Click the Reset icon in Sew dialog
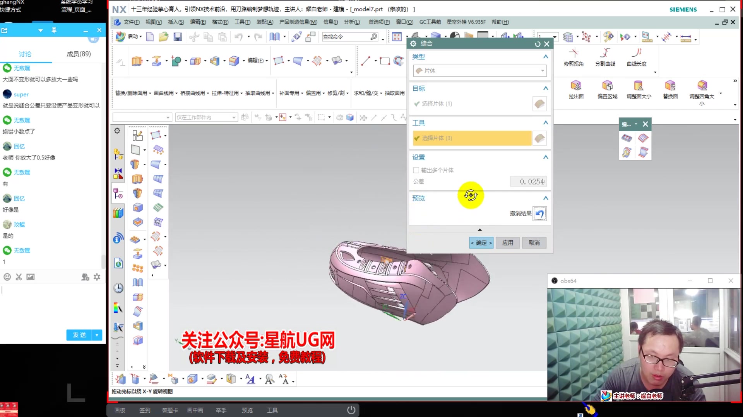The height and width of the screenshot is (417, 743). [x=537, y=44]
